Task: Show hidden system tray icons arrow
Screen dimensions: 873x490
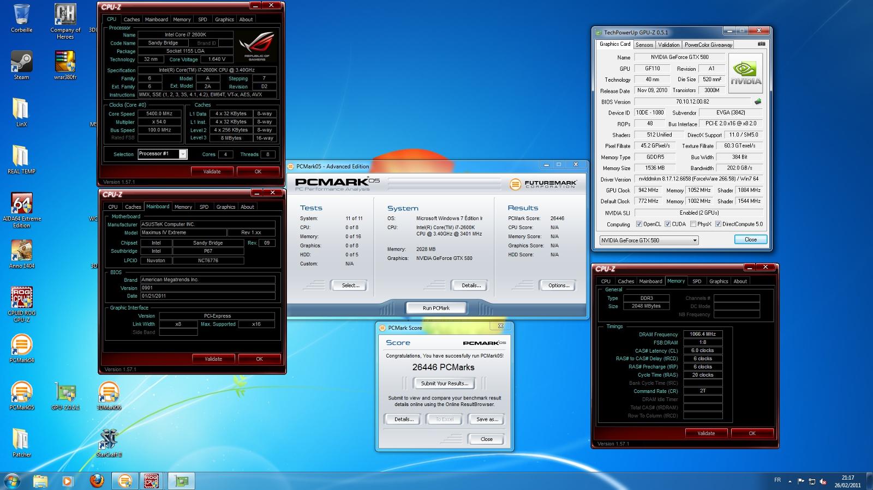Action: [789, 481]
